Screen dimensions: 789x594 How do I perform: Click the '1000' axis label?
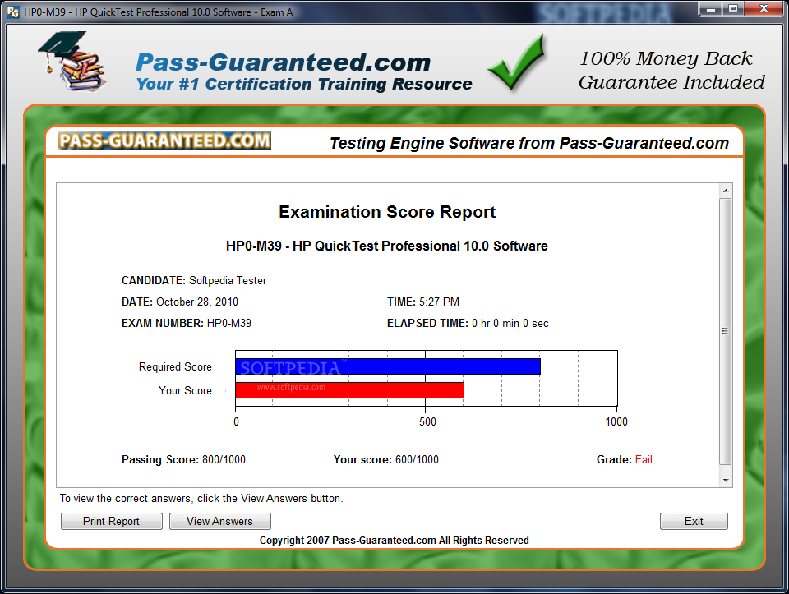click(616, 421)
